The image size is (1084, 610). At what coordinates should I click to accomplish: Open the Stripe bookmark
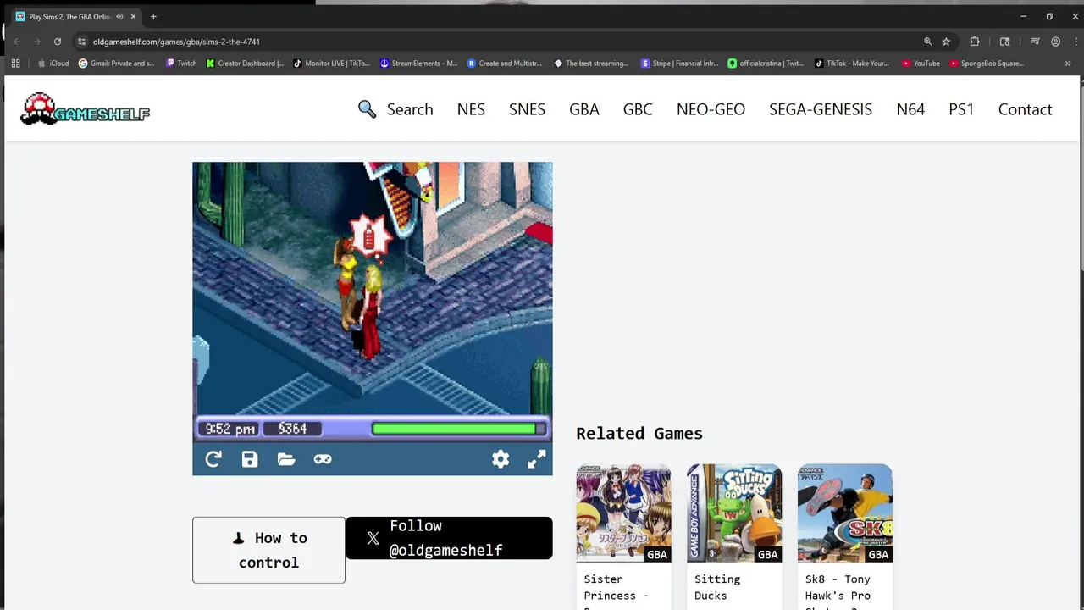(679, 64)
